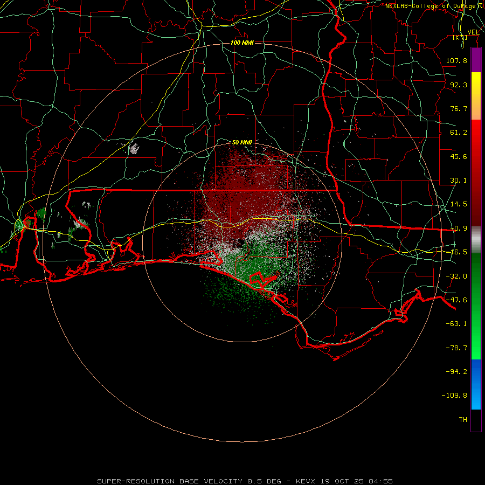
Task: Click the [KT] units label
Action: point(460,38)
